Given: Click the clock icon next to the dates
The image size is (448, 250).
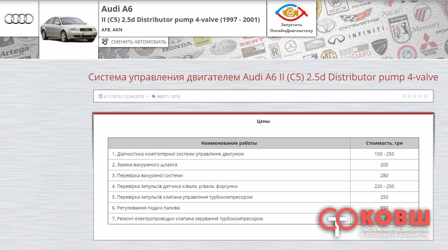Looking at the screenshot, I should coord(100,96).
